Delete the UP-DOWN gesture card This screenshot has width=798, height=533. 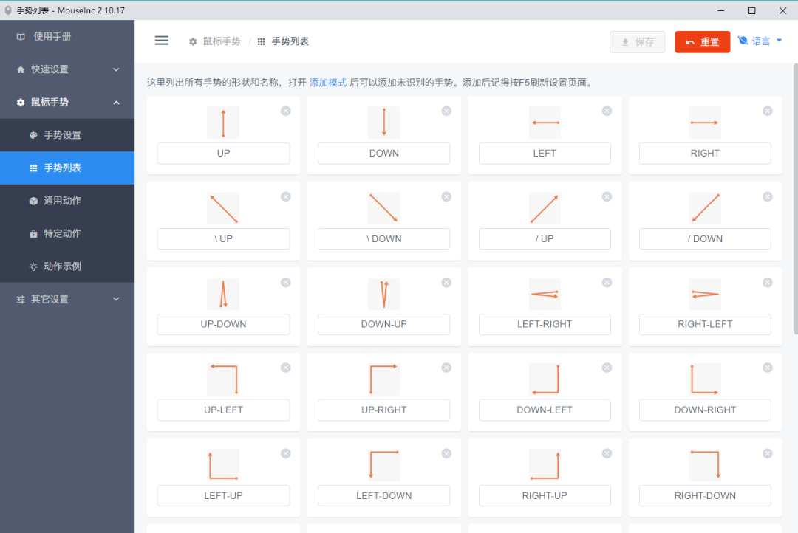tap(285, 282)
